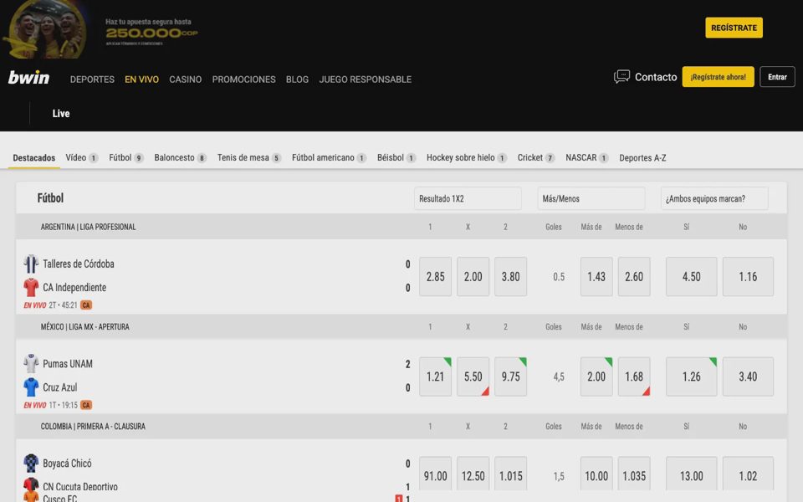Choose No odds 3.40 in Pumas match
Screen dimensions: 803x502
coord(748,376)
